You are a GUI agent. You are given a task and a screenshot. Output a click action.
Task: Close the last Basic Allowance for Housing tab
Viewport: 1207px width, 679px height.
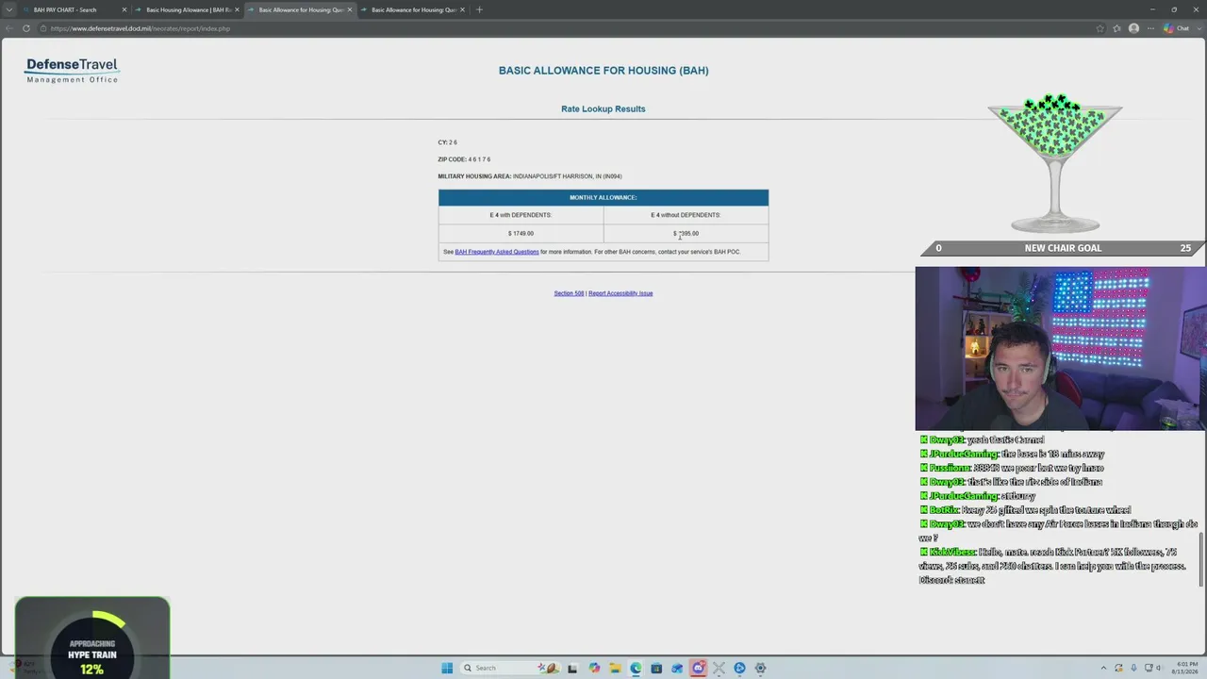coord(462,9)
